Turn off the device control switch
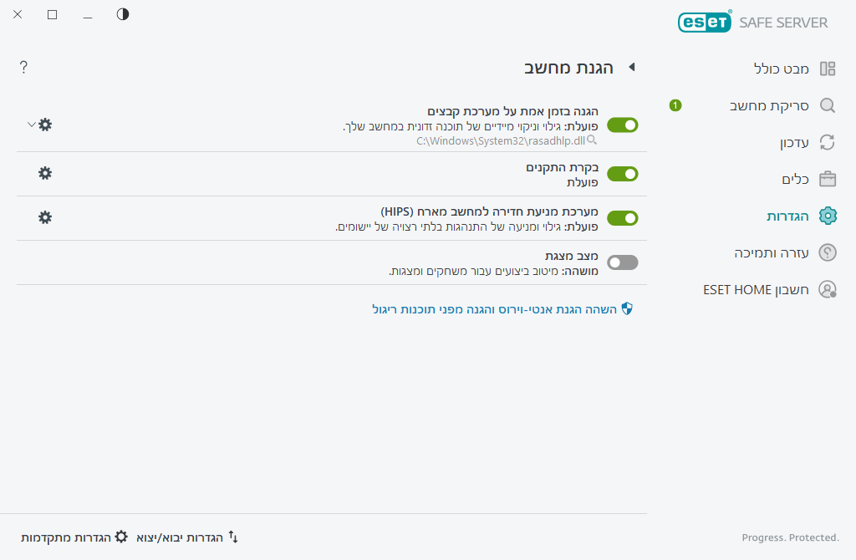Image resolution: width=856 pixels, height=560 pixels. pos(622,174)
